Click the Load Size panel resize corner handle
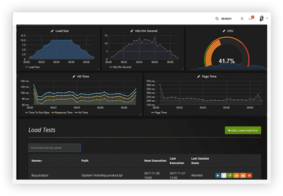Viewport: 283px width, 196px height. (98, 69)
